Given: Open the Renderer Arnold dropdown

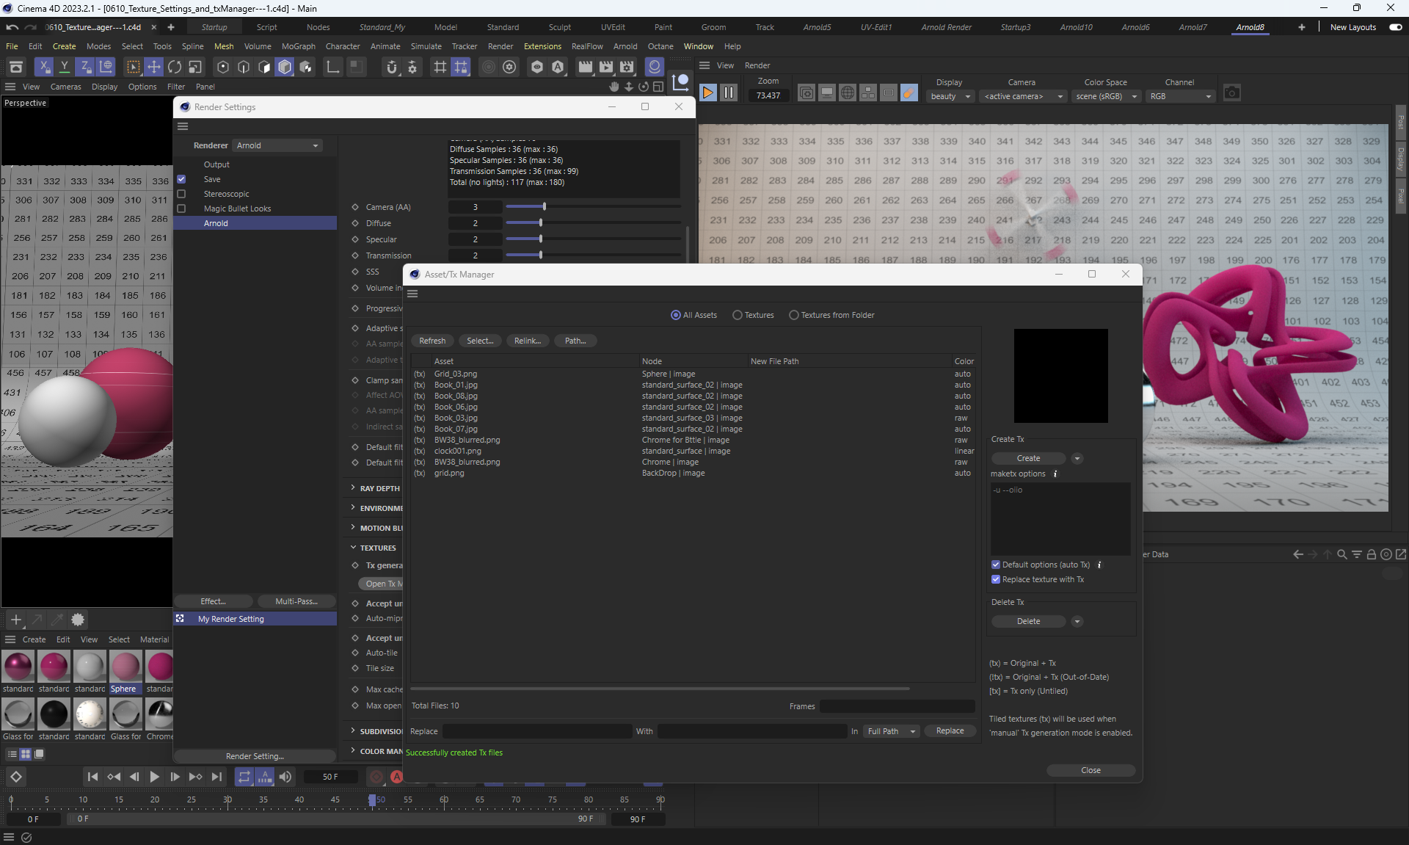Looking at the screenshot, I should (x=277, y=145).
